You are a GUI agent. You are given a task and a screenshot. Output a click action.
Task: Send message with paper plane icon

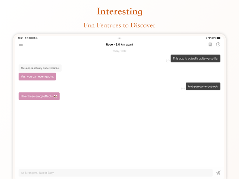pyautogui.click(x=218, y=173)
